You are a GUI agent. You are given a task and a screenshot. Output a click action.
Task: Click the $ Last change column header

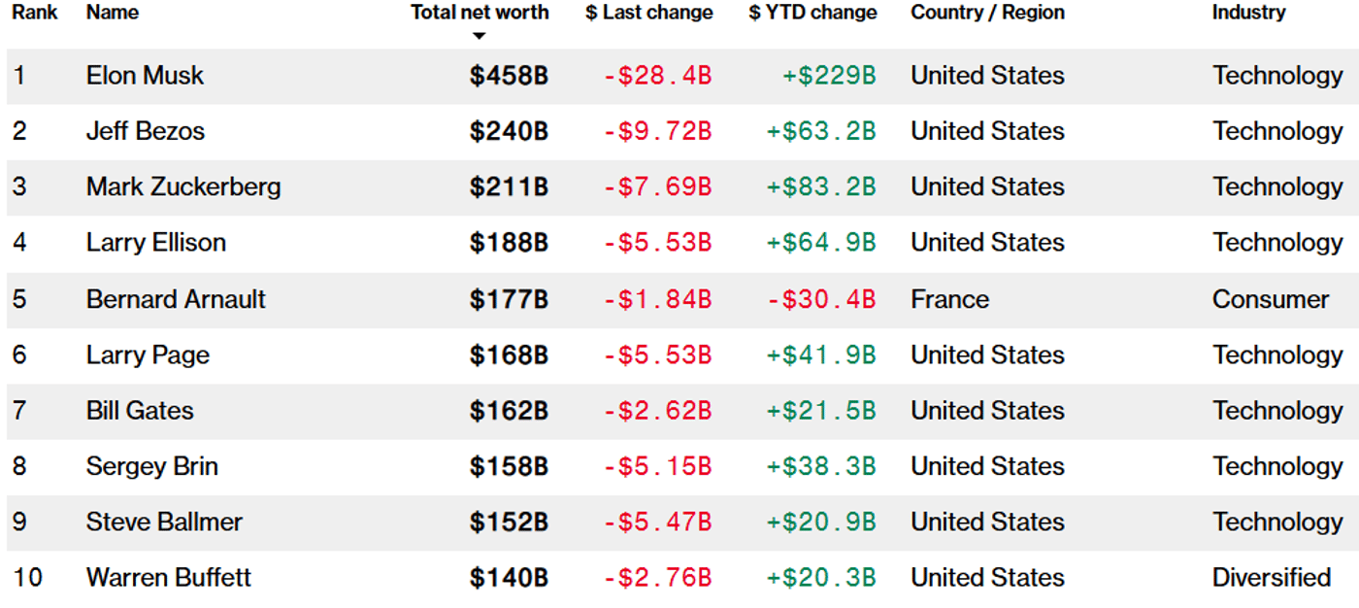click(x=648, y=13)
